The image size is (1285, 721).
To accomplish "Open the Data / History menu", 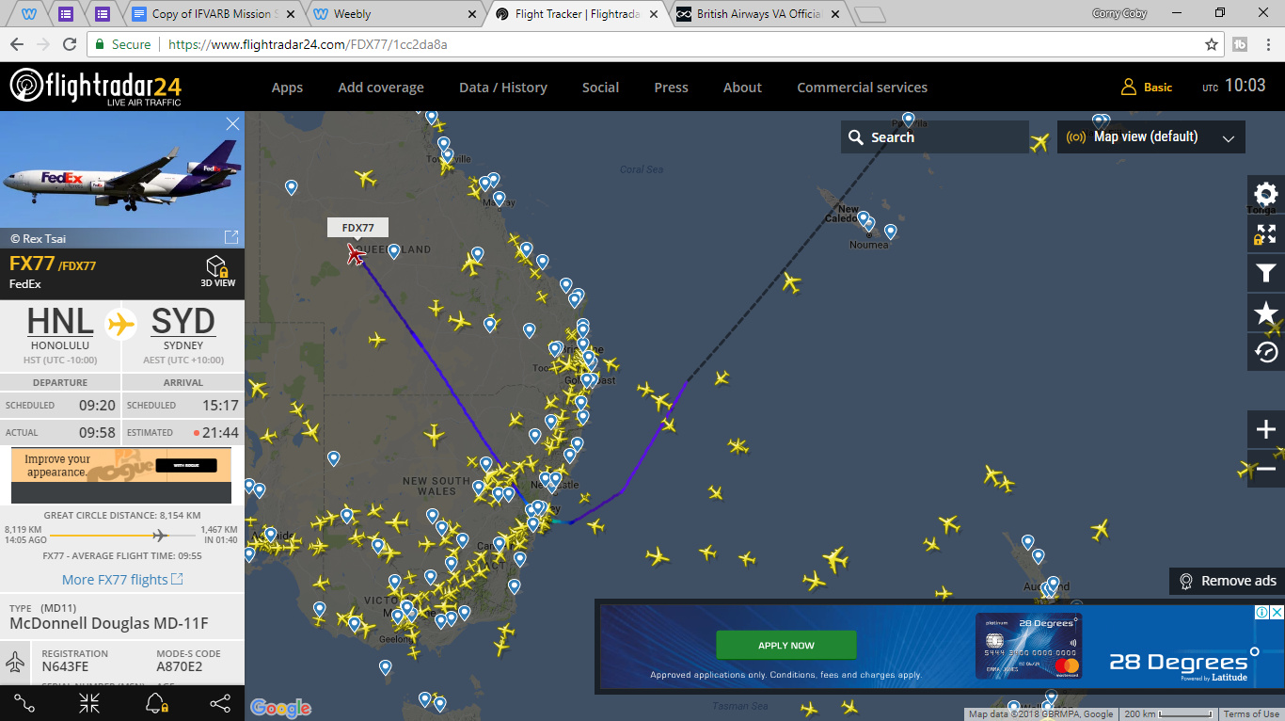I will (x=503, y=88).
